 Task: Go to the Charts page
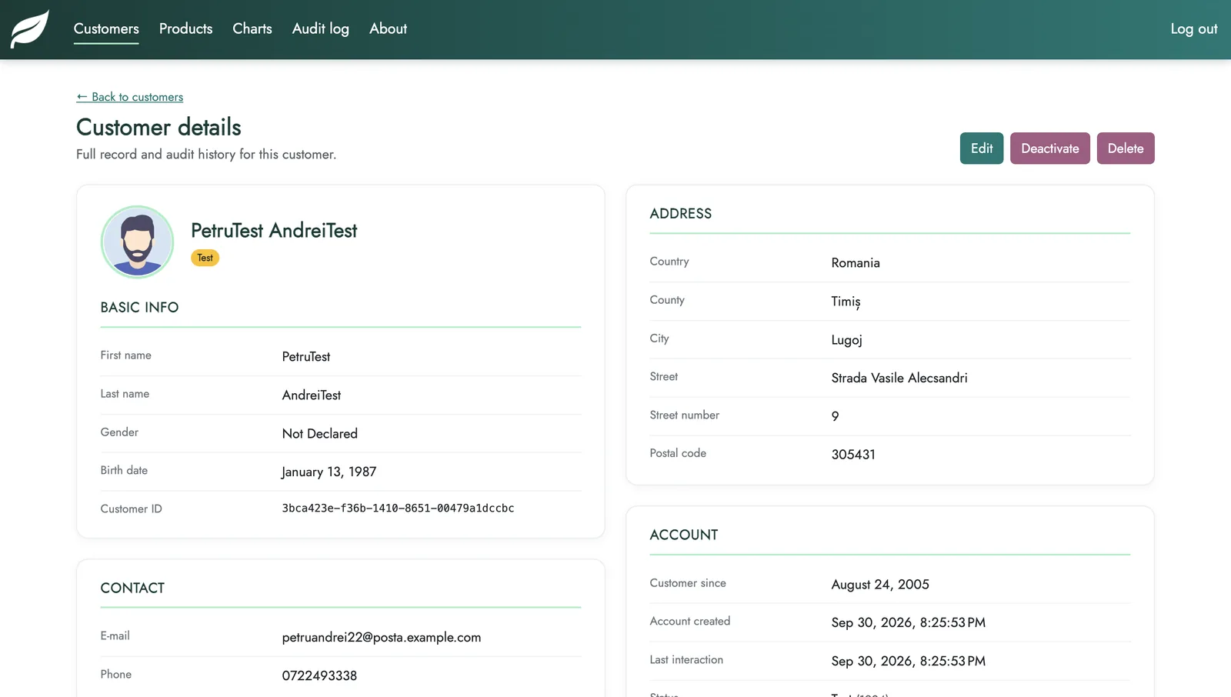[x=252, y=28]
